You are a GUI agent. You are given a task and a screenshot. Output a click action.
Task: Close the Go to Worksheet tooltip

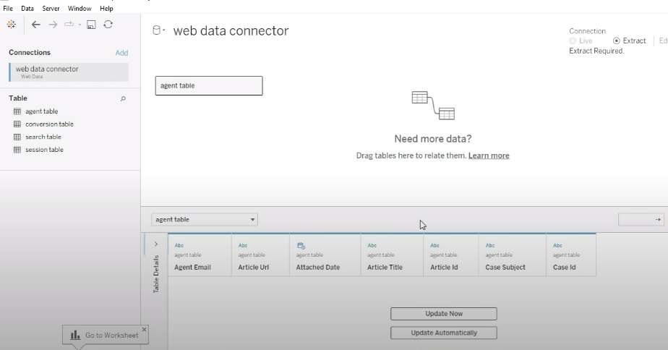pos(144,329)
